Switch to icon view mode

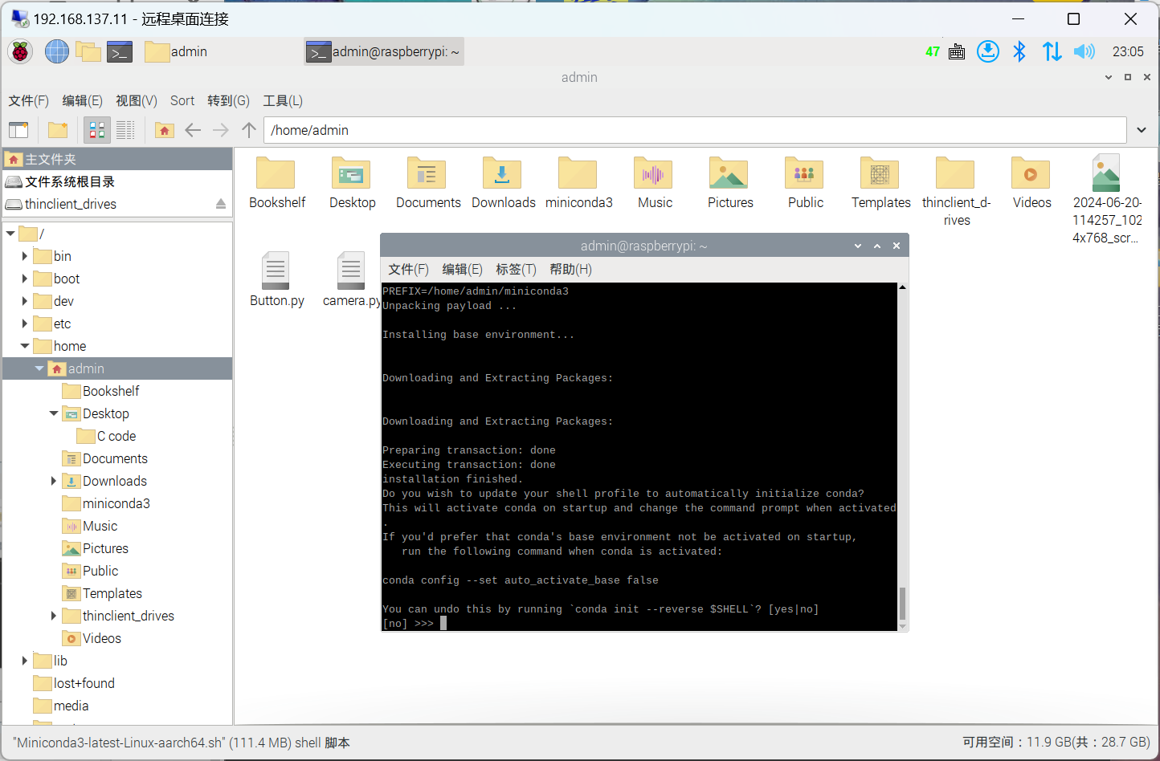97,130
